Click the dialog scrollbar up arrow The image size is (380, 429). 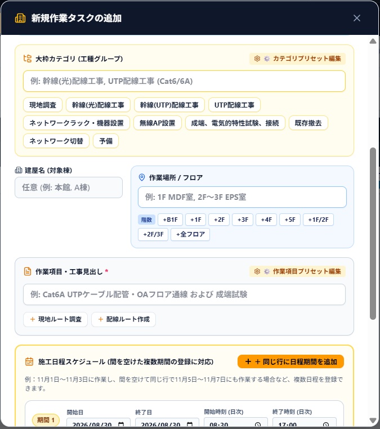coord(373,41)
